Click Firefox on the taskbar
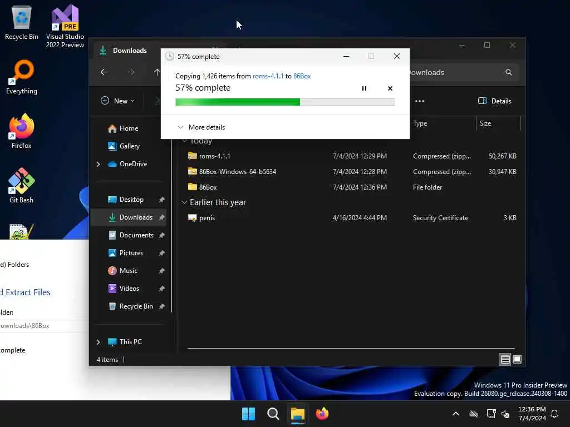Viewport: 570px width, 427px height. tap(322, 414)
